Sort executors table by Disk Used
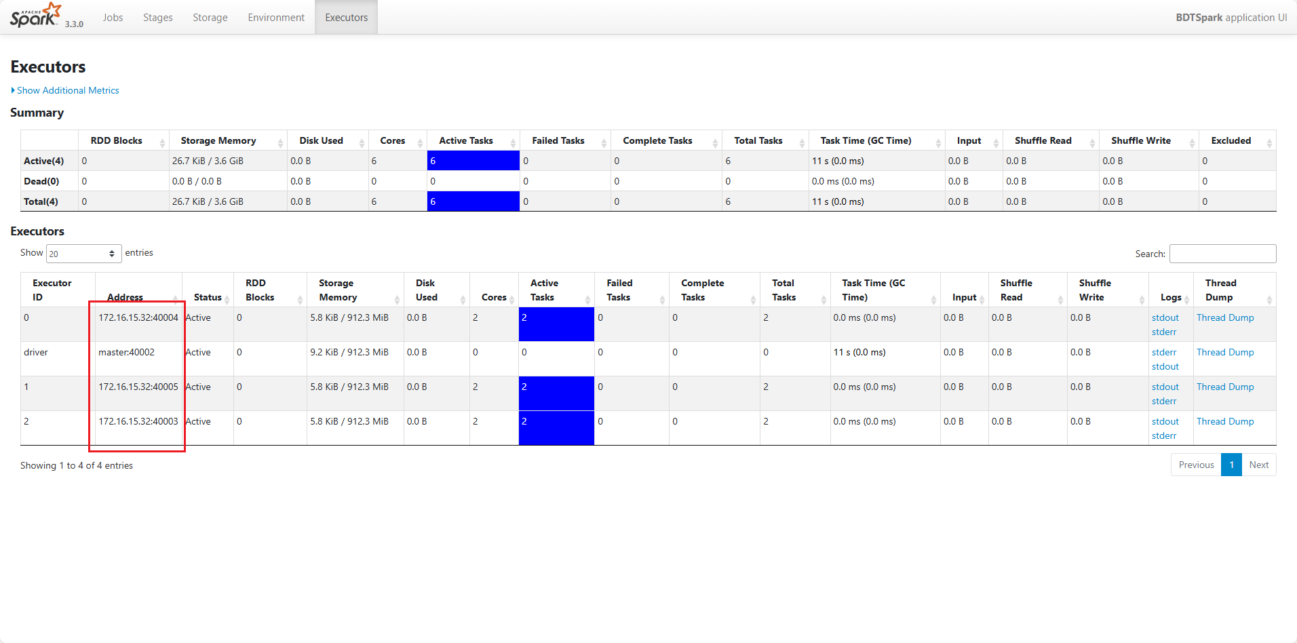1297x643 pixels. tap(436, 290)
